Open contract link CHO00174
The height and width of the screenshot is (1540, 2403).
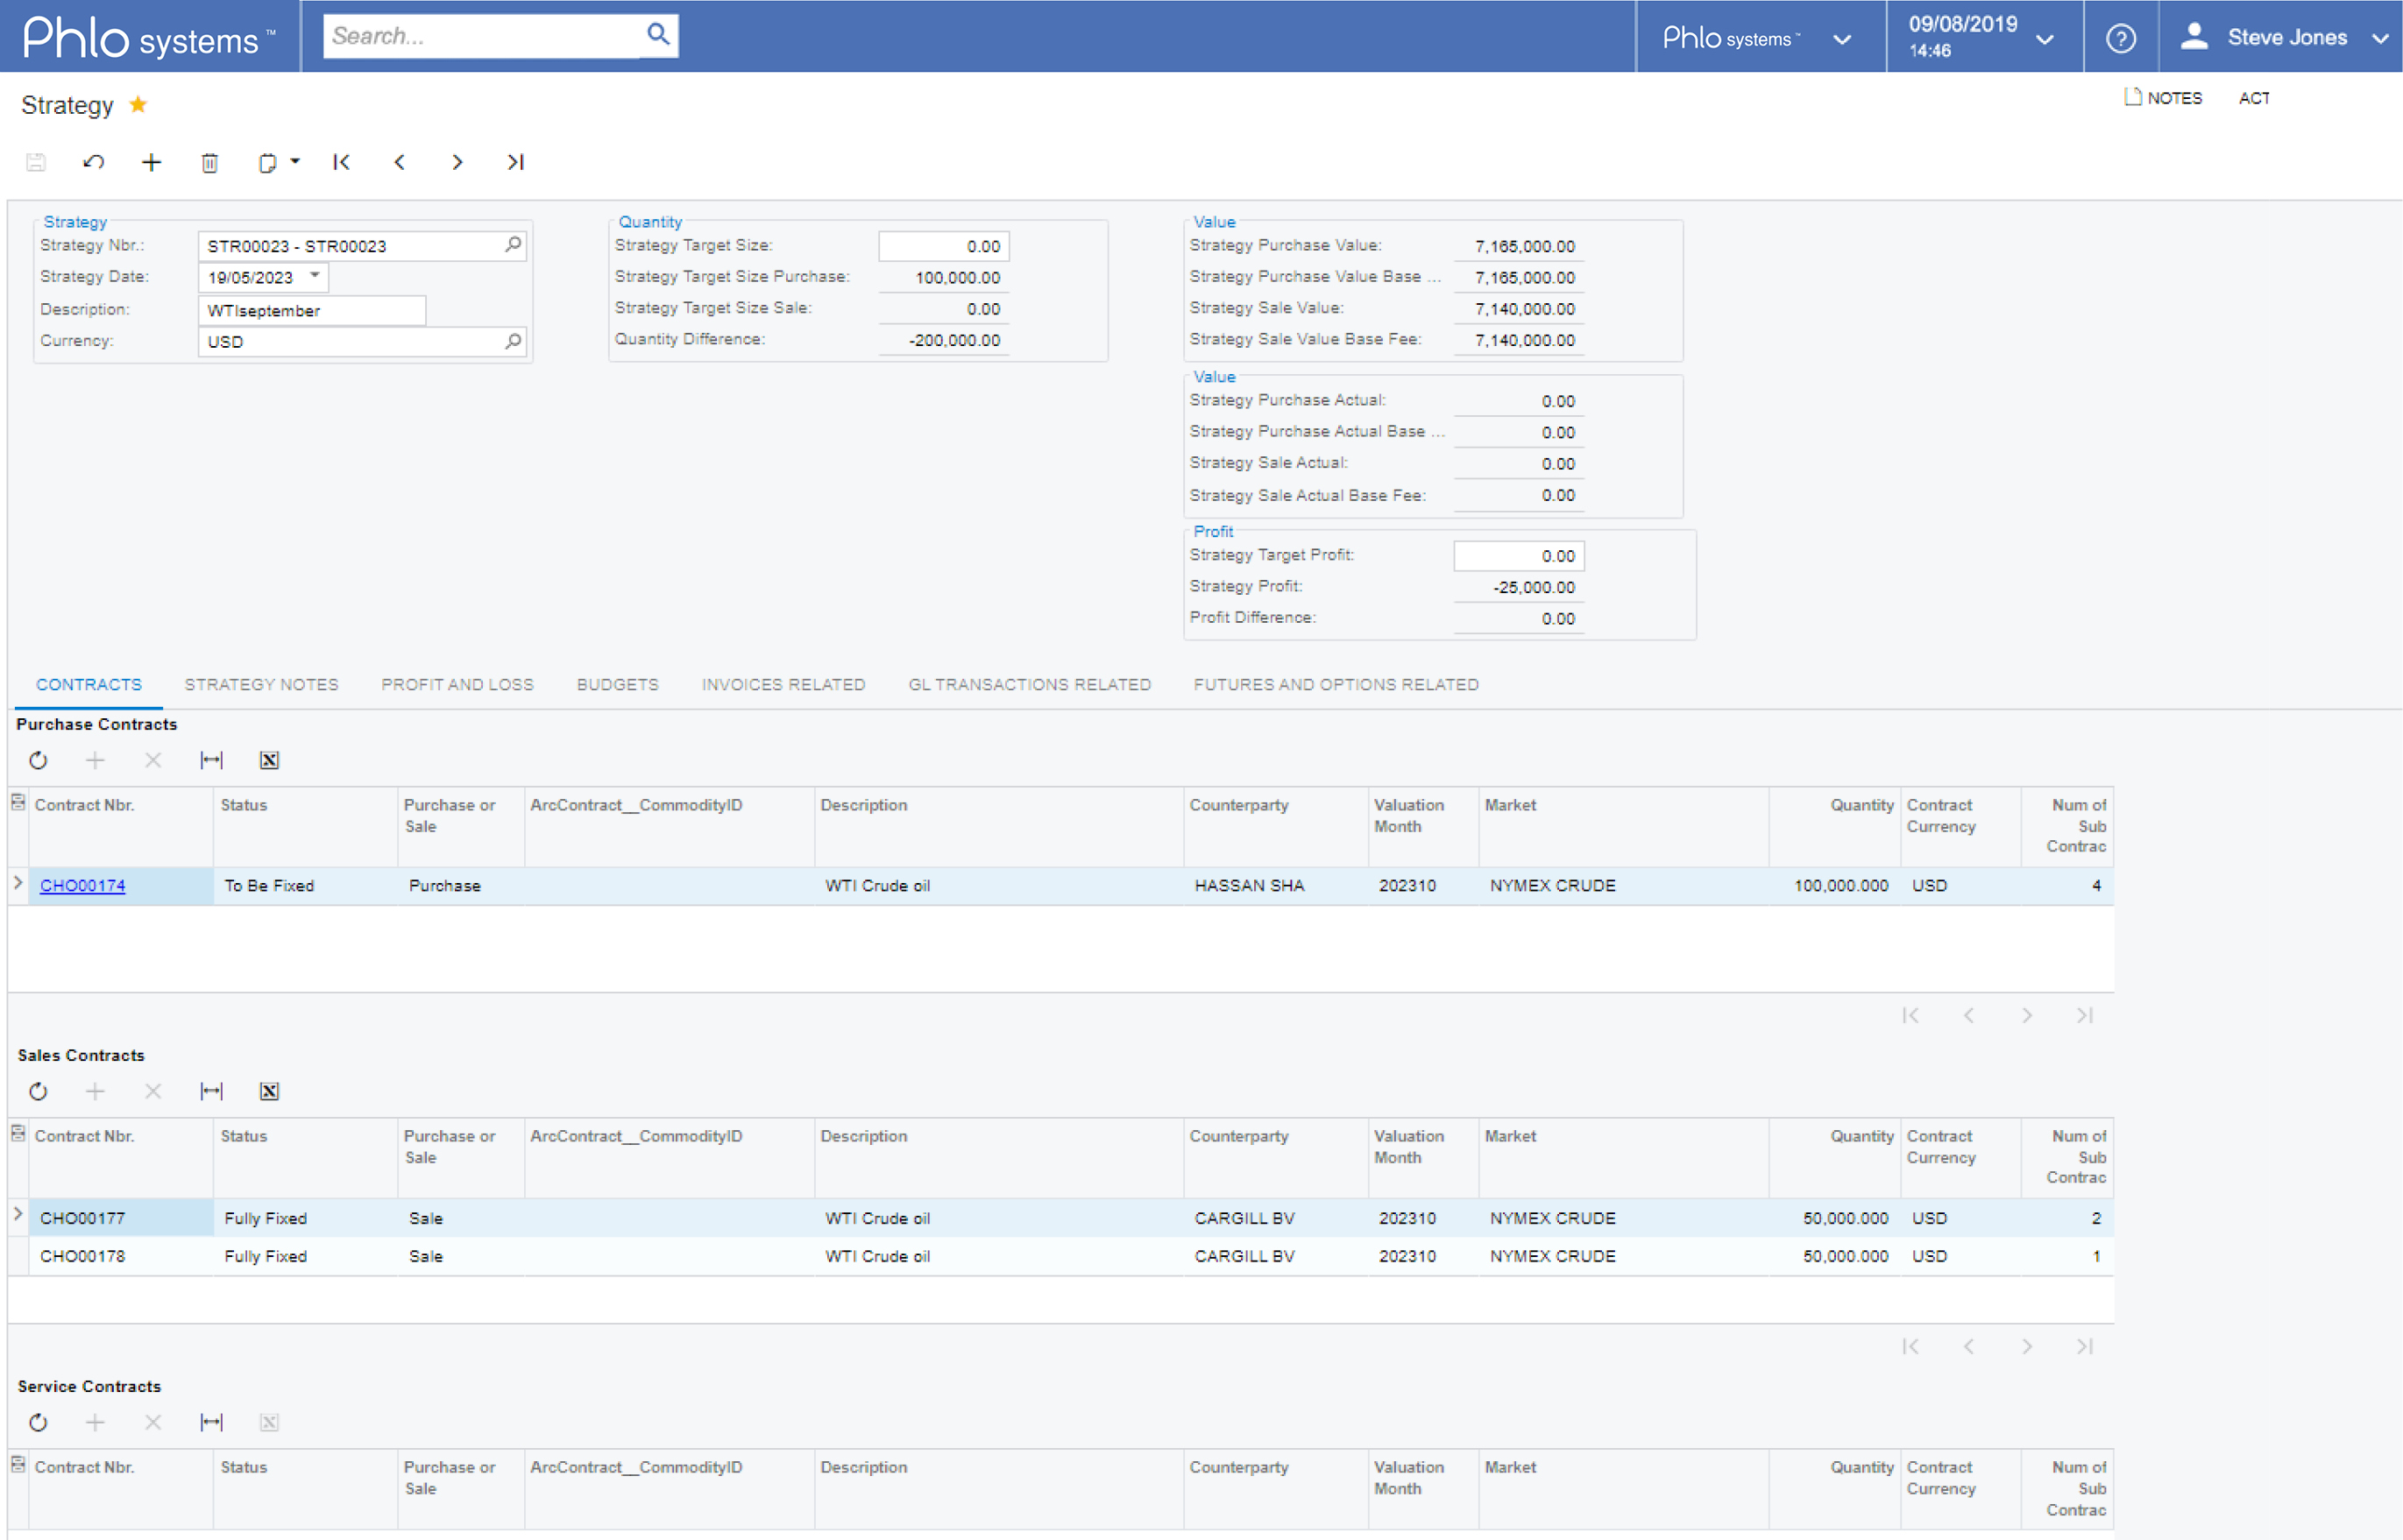point(89,886)
